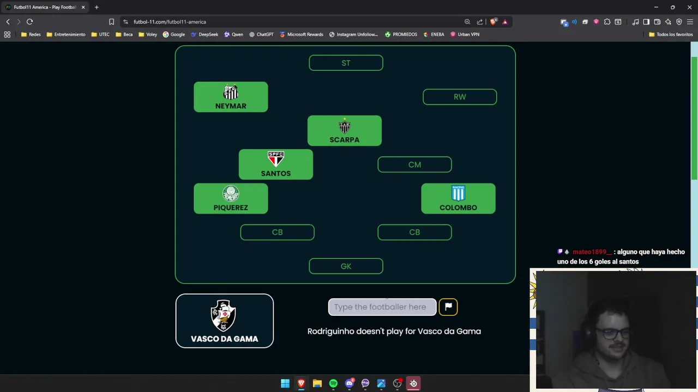Select the GK position slot

tap(346, 266)
